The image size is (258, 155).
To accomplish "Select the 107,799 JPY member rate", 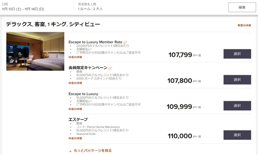I will [237, 54].
